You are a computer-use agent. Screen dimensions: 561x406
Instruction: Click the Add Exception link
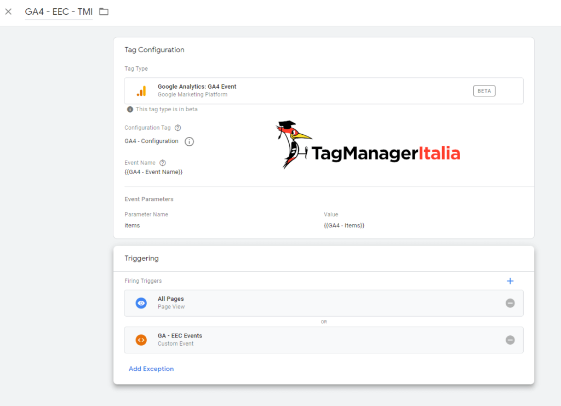[x=151, y=369]
